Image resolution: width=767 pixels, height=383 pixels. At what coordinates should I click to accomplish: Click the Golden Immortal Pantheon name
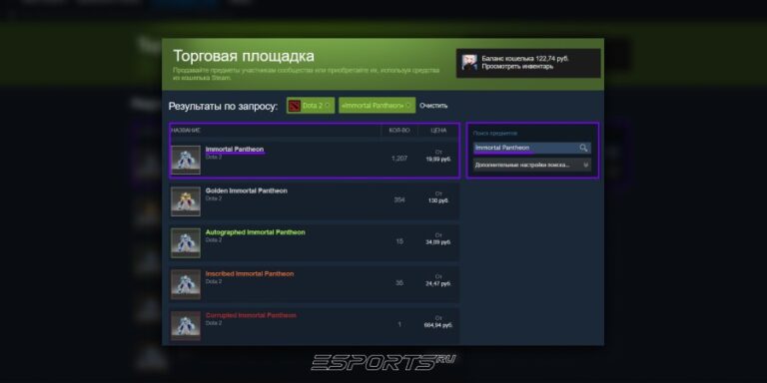247,191
